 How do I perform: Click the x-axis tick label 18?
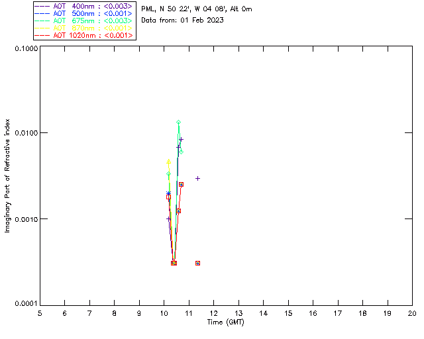[x=362, y=313]
